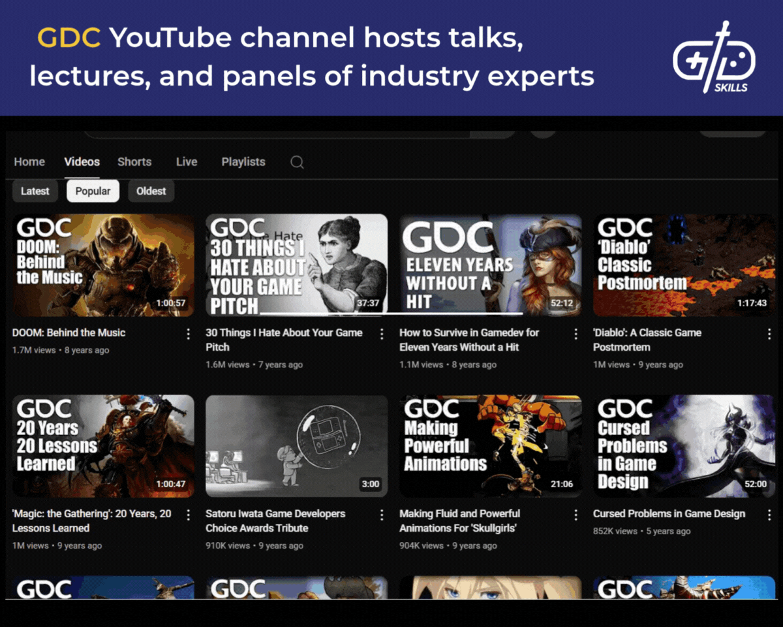The width and height of the screenshot is (783, 627).
Task: Open options menu for 30 Things I Hate video
Action: pos(382,334)
